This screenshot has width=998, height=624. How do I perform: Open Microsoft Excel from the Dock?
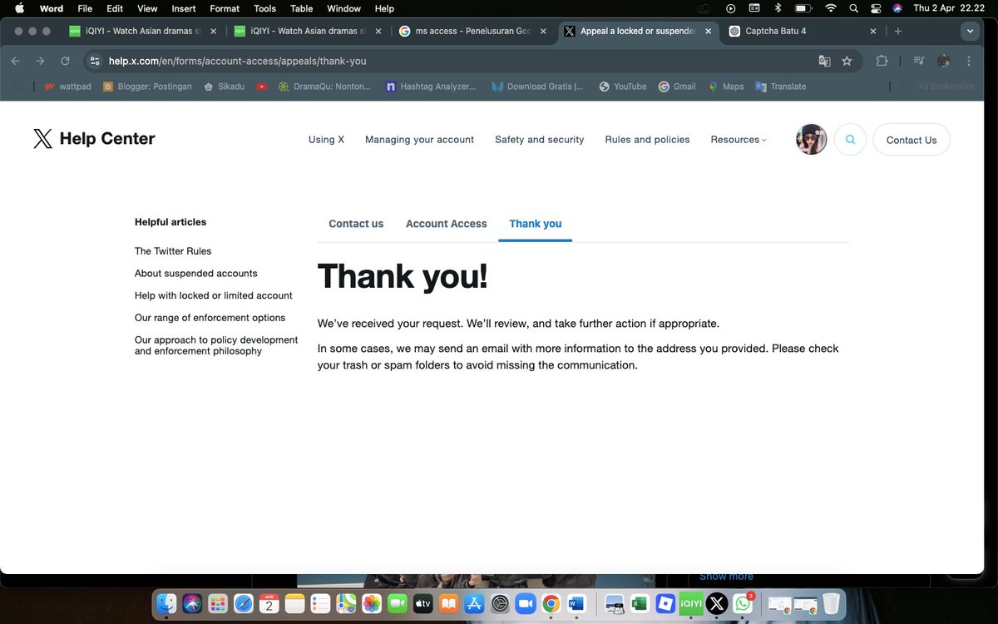click(640, 603)
